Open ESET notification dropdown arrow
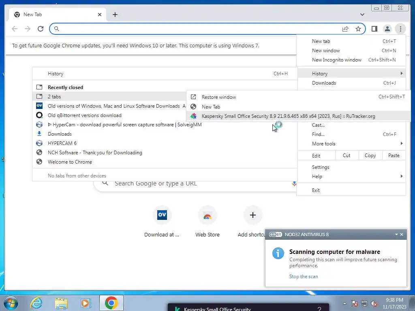The height and width of the screenshot is (311, 415). point(396,234)
